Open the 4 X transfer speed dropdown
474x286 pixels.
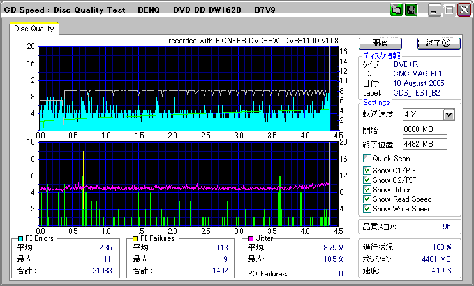point(448,114)
